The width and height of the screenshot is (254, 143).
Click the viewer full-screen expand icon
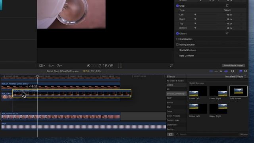pyautogui.click(x=171, y=66)
